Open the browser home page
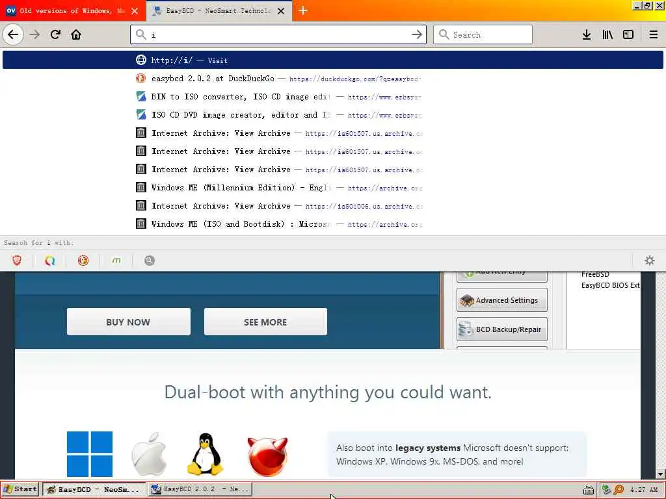Image resolution: width=666 pixels, height=499 pixels. (76, 34)
